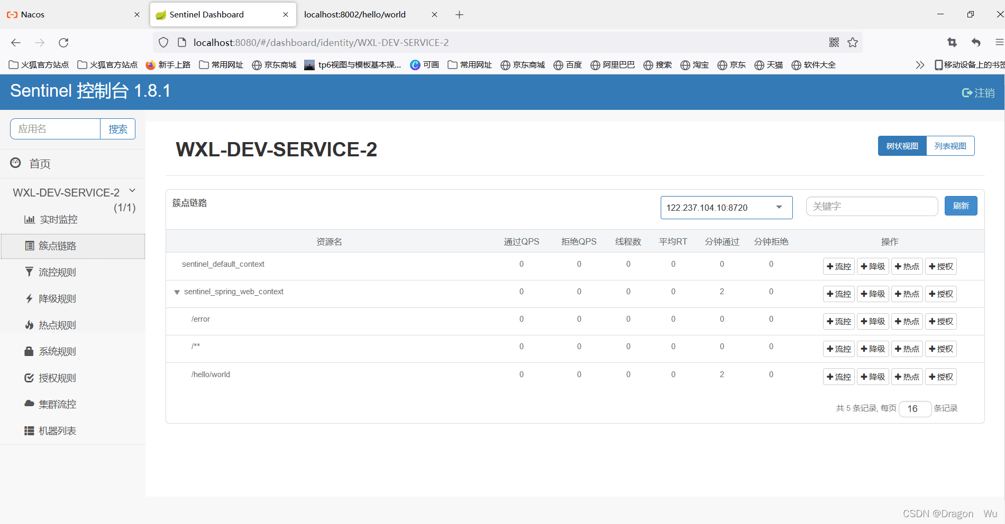Open tp6视图与模板基本操 bookmark
1005x524 pixels.
pos(353,65)
